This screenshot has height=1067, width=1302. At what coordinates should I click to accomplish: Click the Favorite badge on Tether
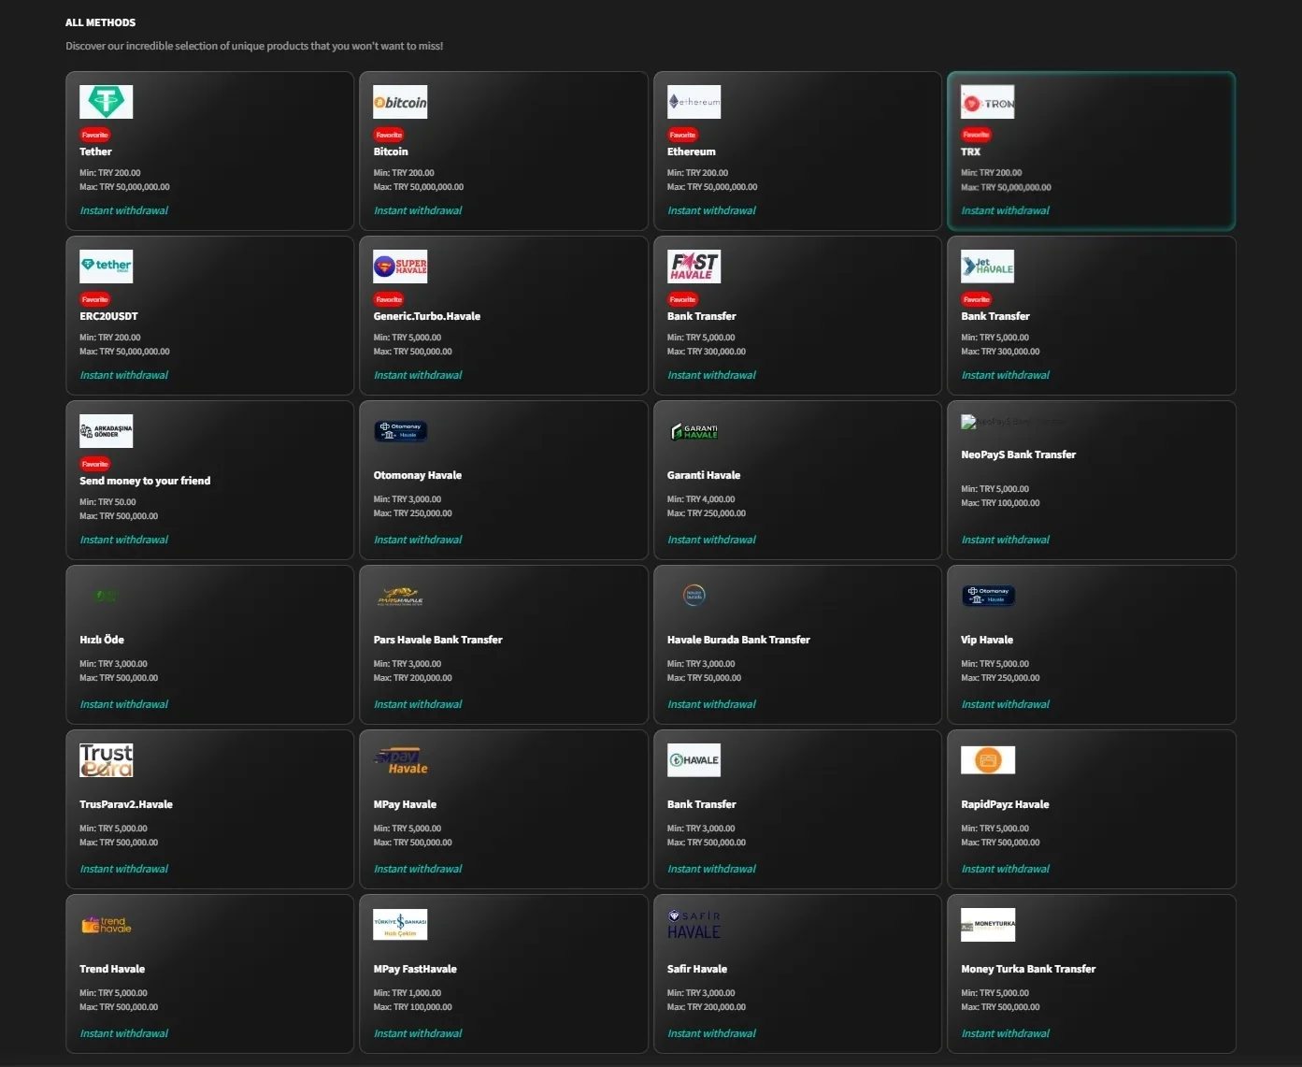(95, 135)
